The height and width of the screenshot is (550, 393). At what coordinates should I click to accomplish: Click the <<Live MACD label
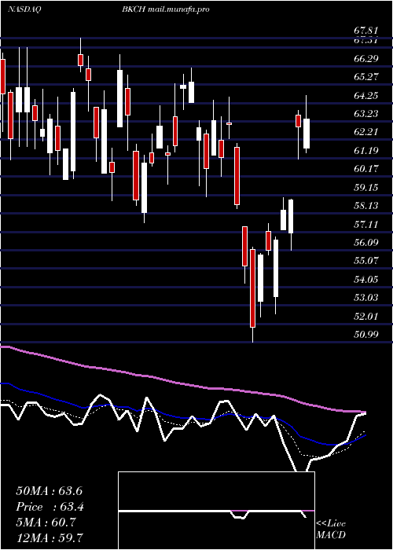331,530
